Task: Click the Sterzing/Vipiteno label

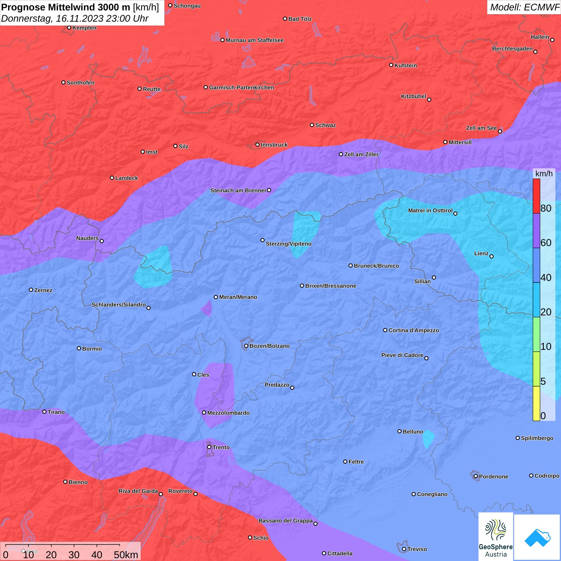Action: [289, 244]
